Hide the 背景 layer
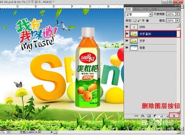Screen dimensions: 185x135 127,47
